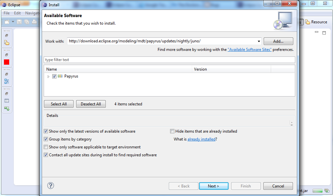Screen dimensions: 333x196
Task: Click the Eclipse logo in the main title bar
Action: coord(4,5)
